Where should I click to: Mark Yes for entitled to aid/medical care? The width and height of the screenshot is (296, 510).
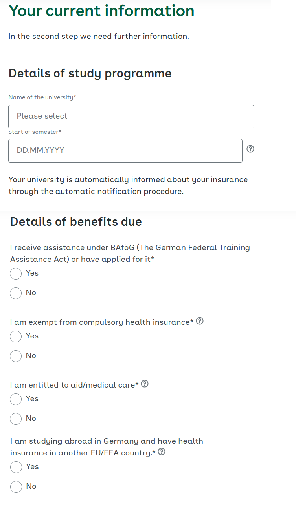click(16, 399)
